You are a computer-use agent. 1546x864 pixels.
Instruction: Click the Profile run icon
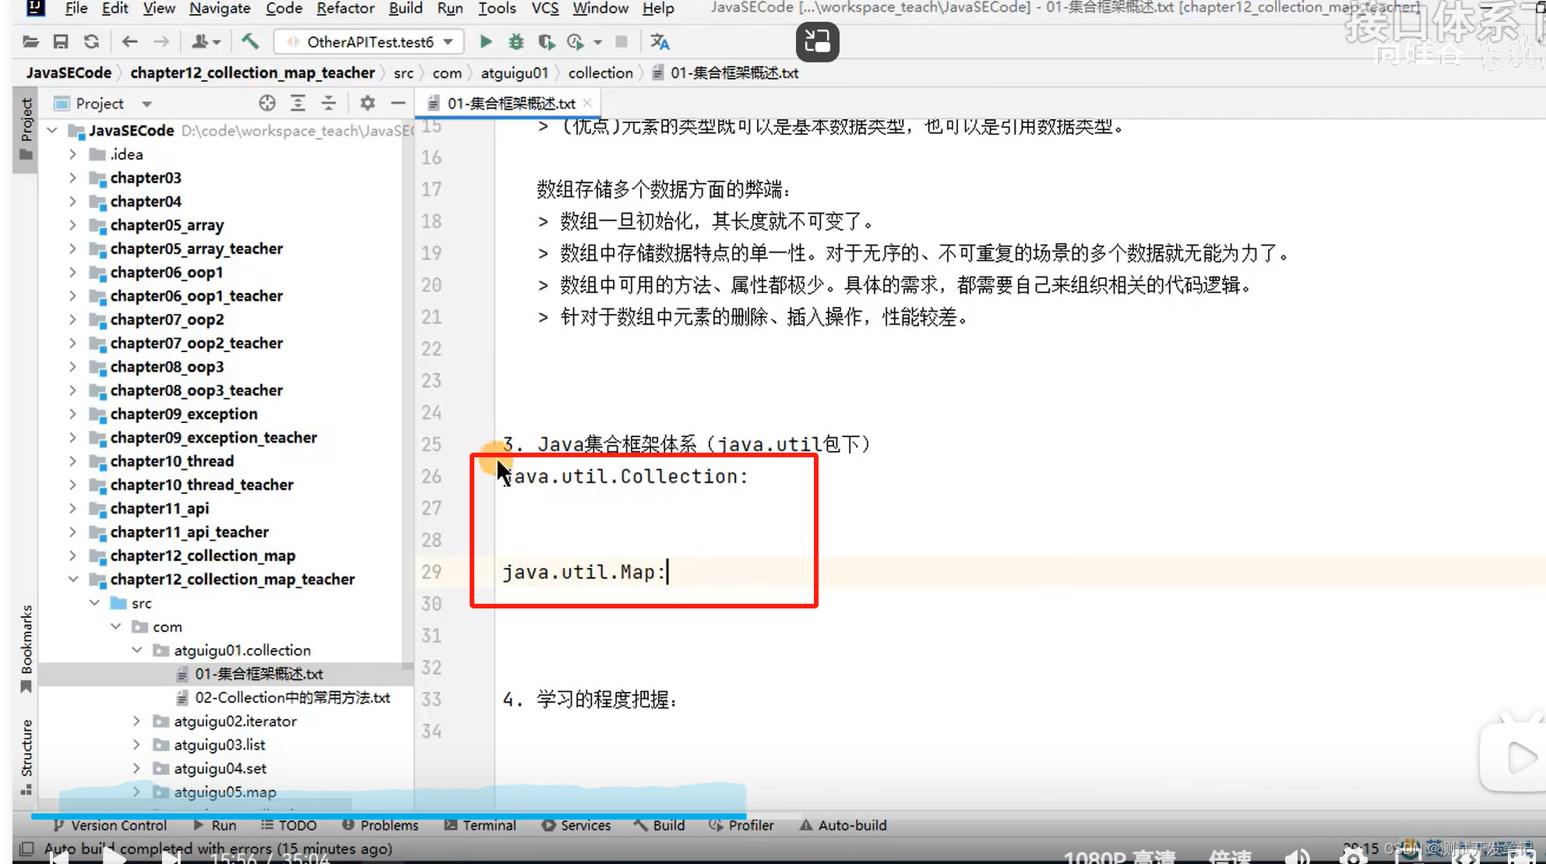coord(576,42)
